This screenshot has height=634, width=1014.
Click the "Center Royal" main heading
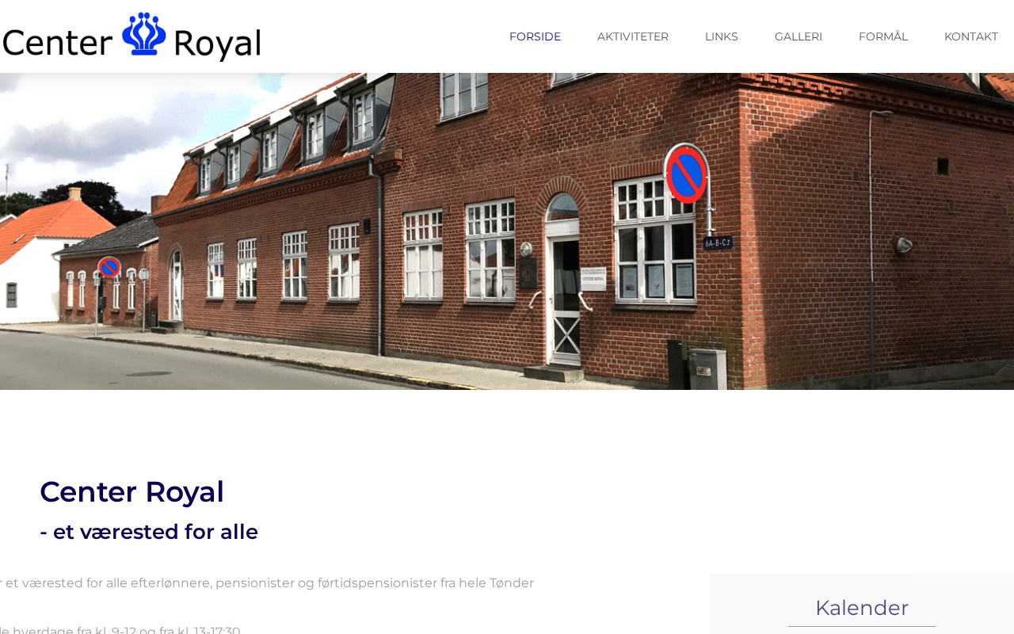[x=132, y=491]
